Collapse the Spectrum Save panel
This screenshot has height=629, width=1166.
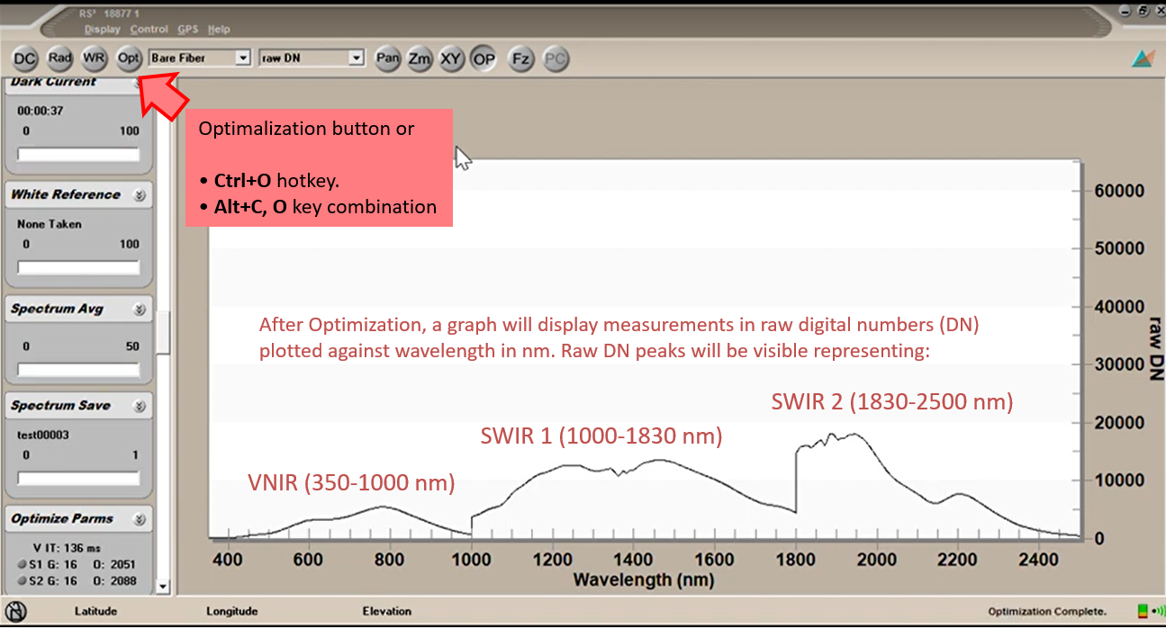(x=140, y=406)
